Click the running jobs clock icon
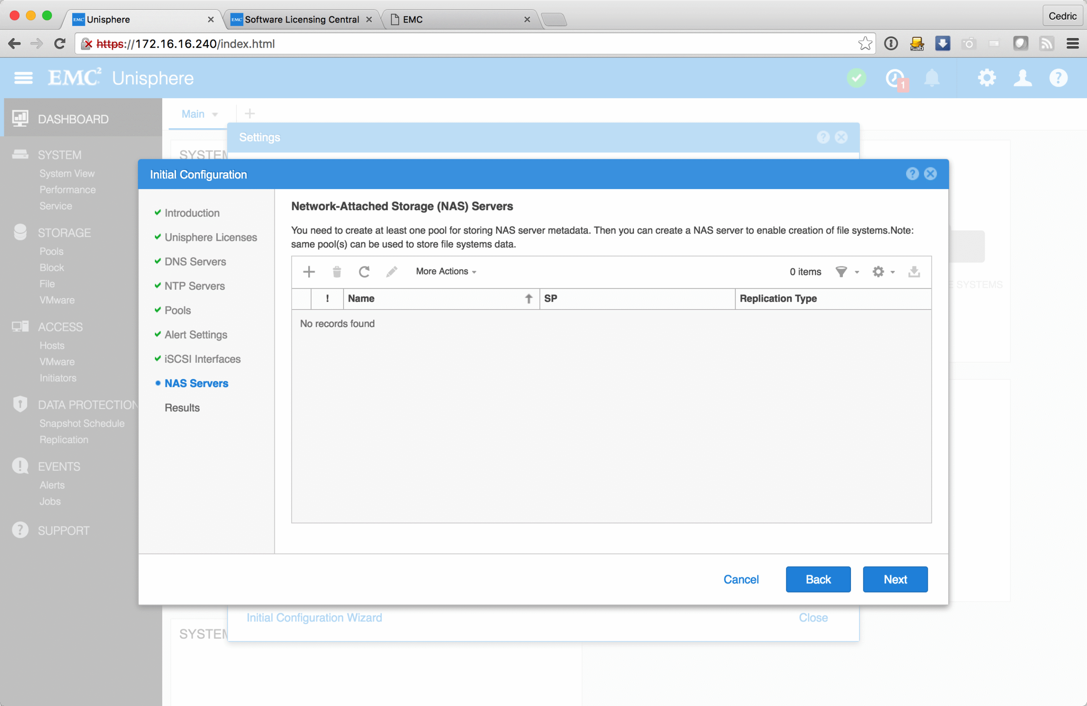Screen dimensions: 1087x706 tap(895, 78)
